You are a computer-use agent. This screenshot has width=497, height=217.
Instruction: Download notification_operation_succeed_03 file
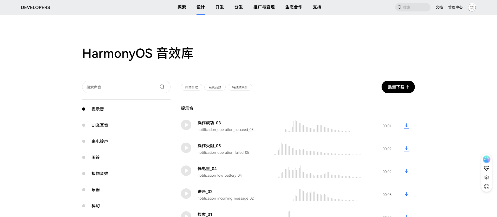coord(407,126)
